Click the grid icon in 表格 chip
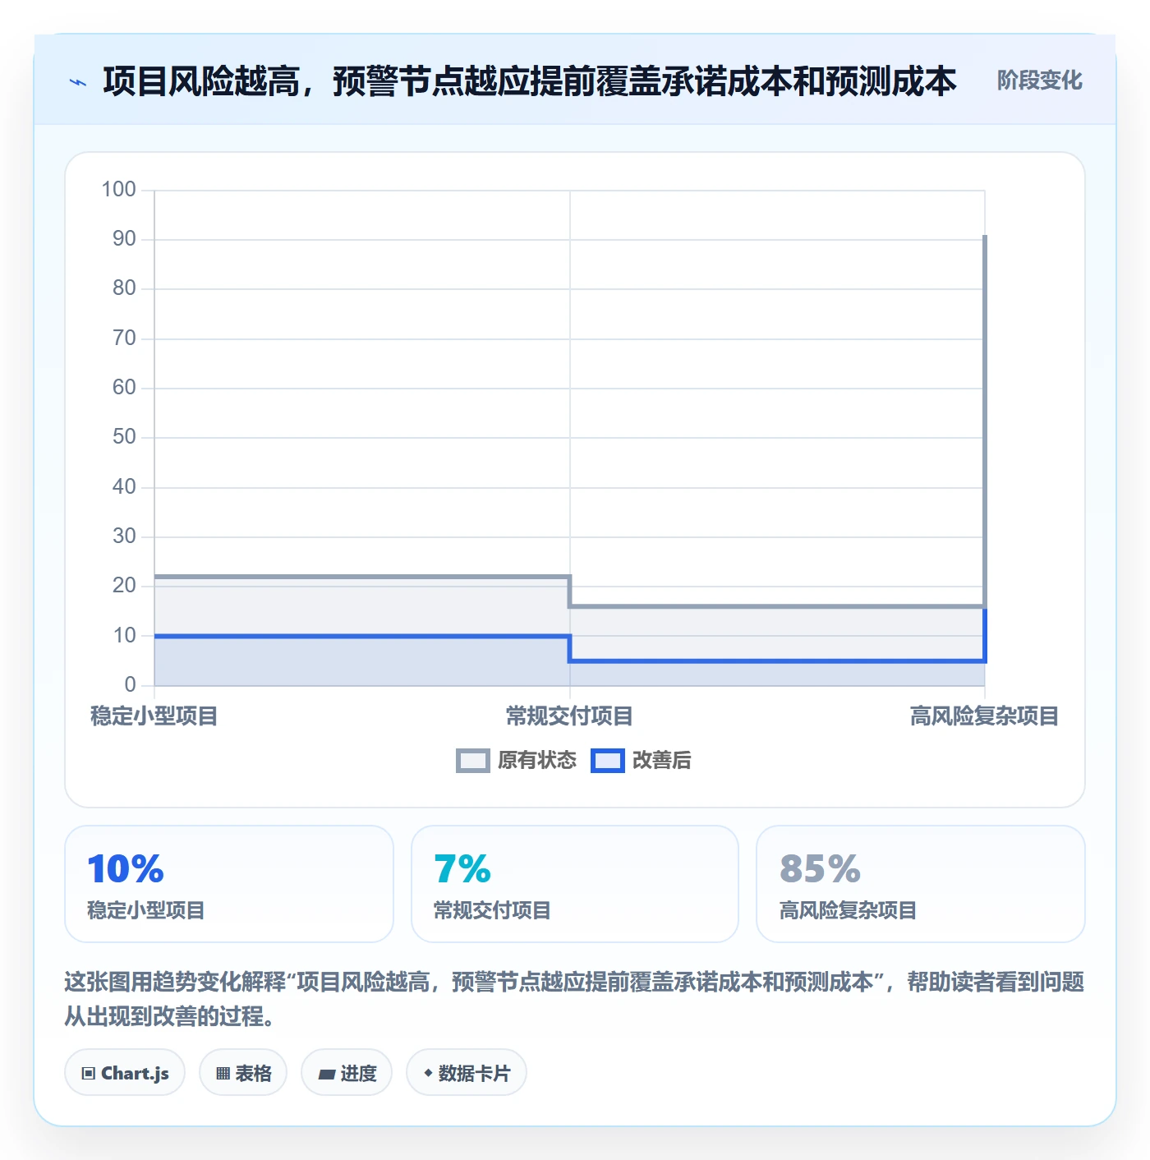 (223, 1073)
